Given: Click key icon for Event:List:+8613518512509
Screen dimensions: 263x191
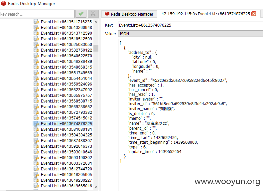Looking at the screenshot, I should coord(36,39).
